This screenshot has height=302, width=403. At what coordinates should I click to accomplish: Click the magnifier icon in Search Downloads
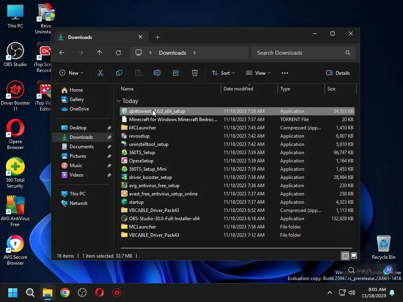(x=348, y=53)
